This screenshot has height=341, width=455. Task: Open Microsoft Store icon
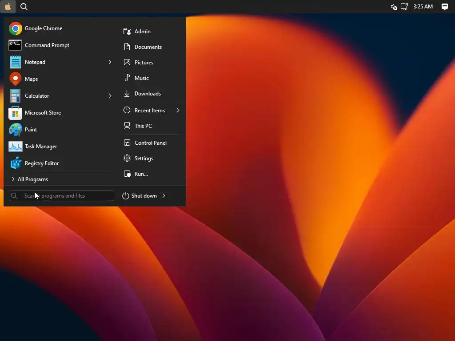[16, 112]
